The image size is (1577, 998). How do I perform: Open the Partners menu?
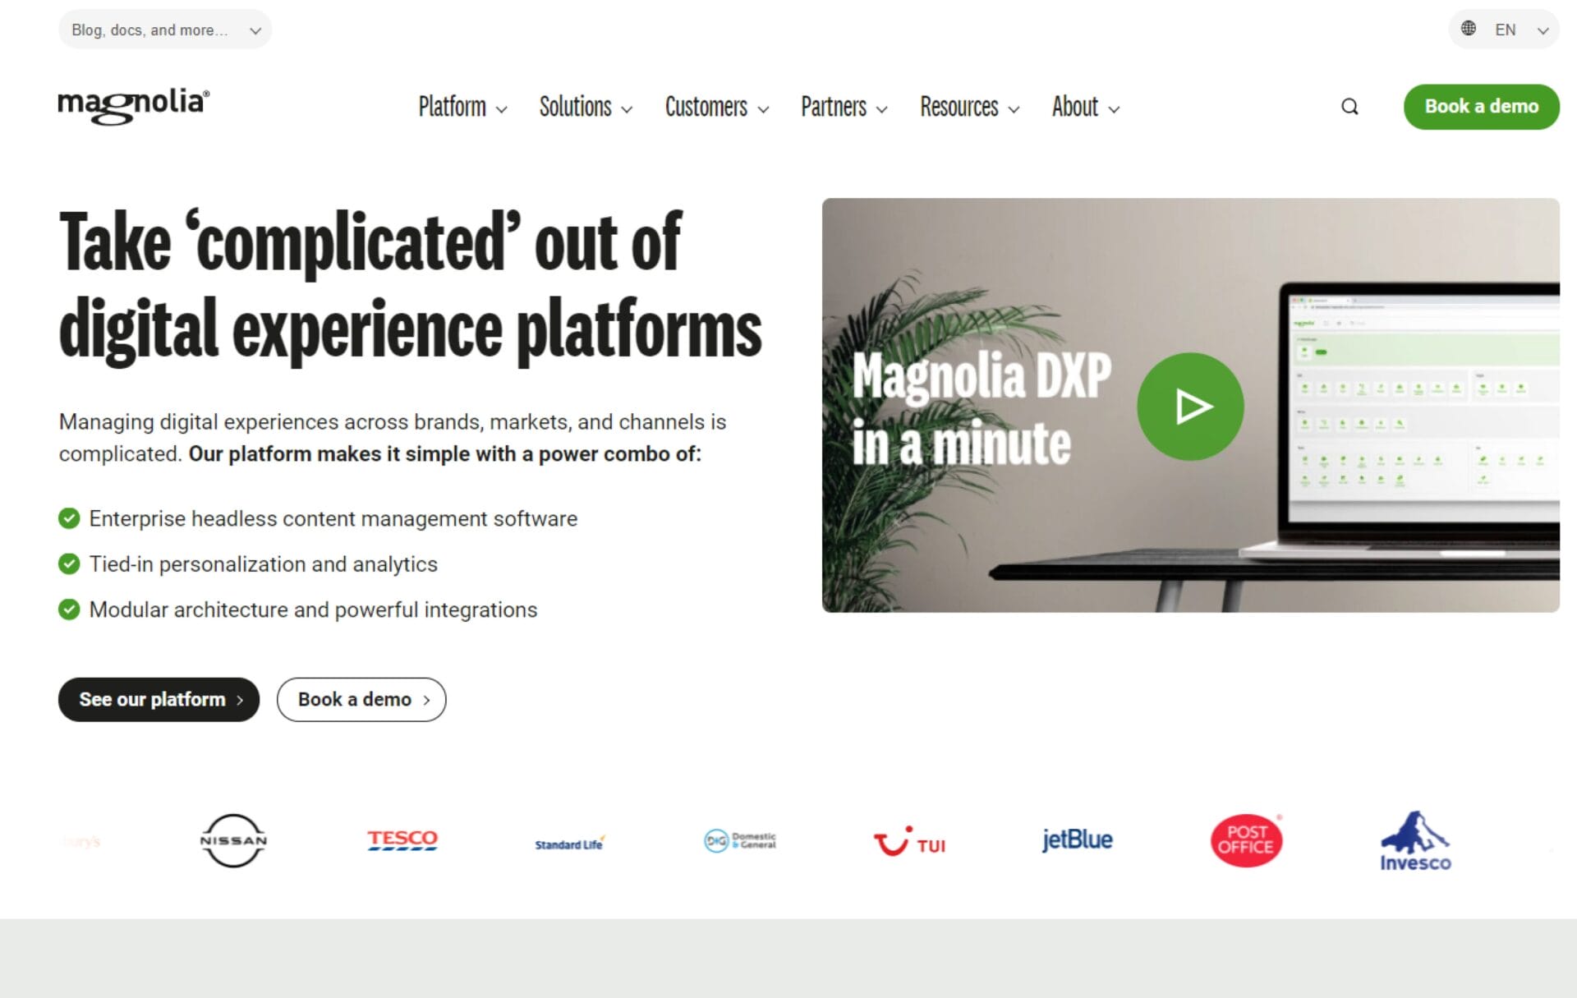coord(844,107)
